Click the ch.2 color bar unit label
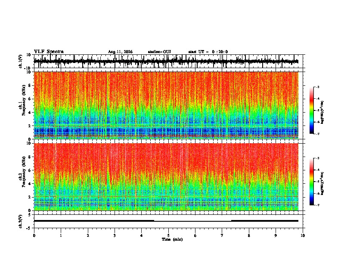The width and height of the screenshot is (341, 264). [322, 184]
